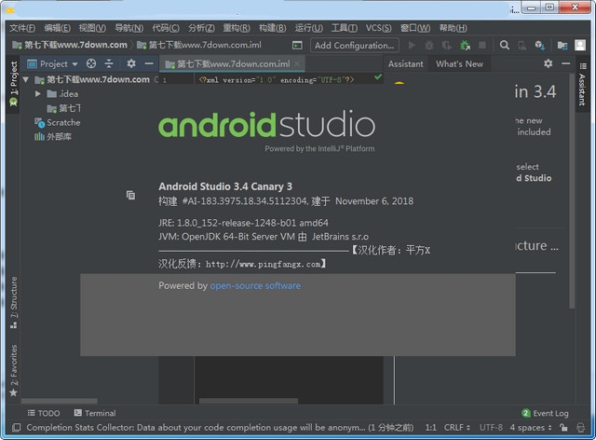Open Project panel settings gear

[x=130, y=63]
